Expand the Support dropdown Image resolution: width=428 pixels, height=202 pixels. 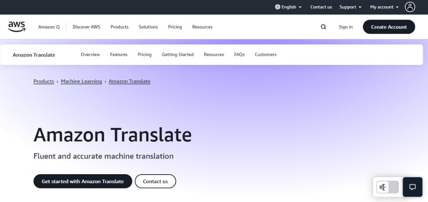tap(351, 7)
